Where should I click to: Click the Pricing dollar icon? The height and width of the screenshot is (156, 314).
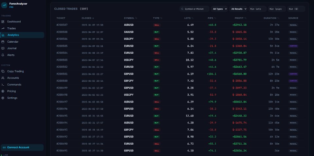[3, 91]
